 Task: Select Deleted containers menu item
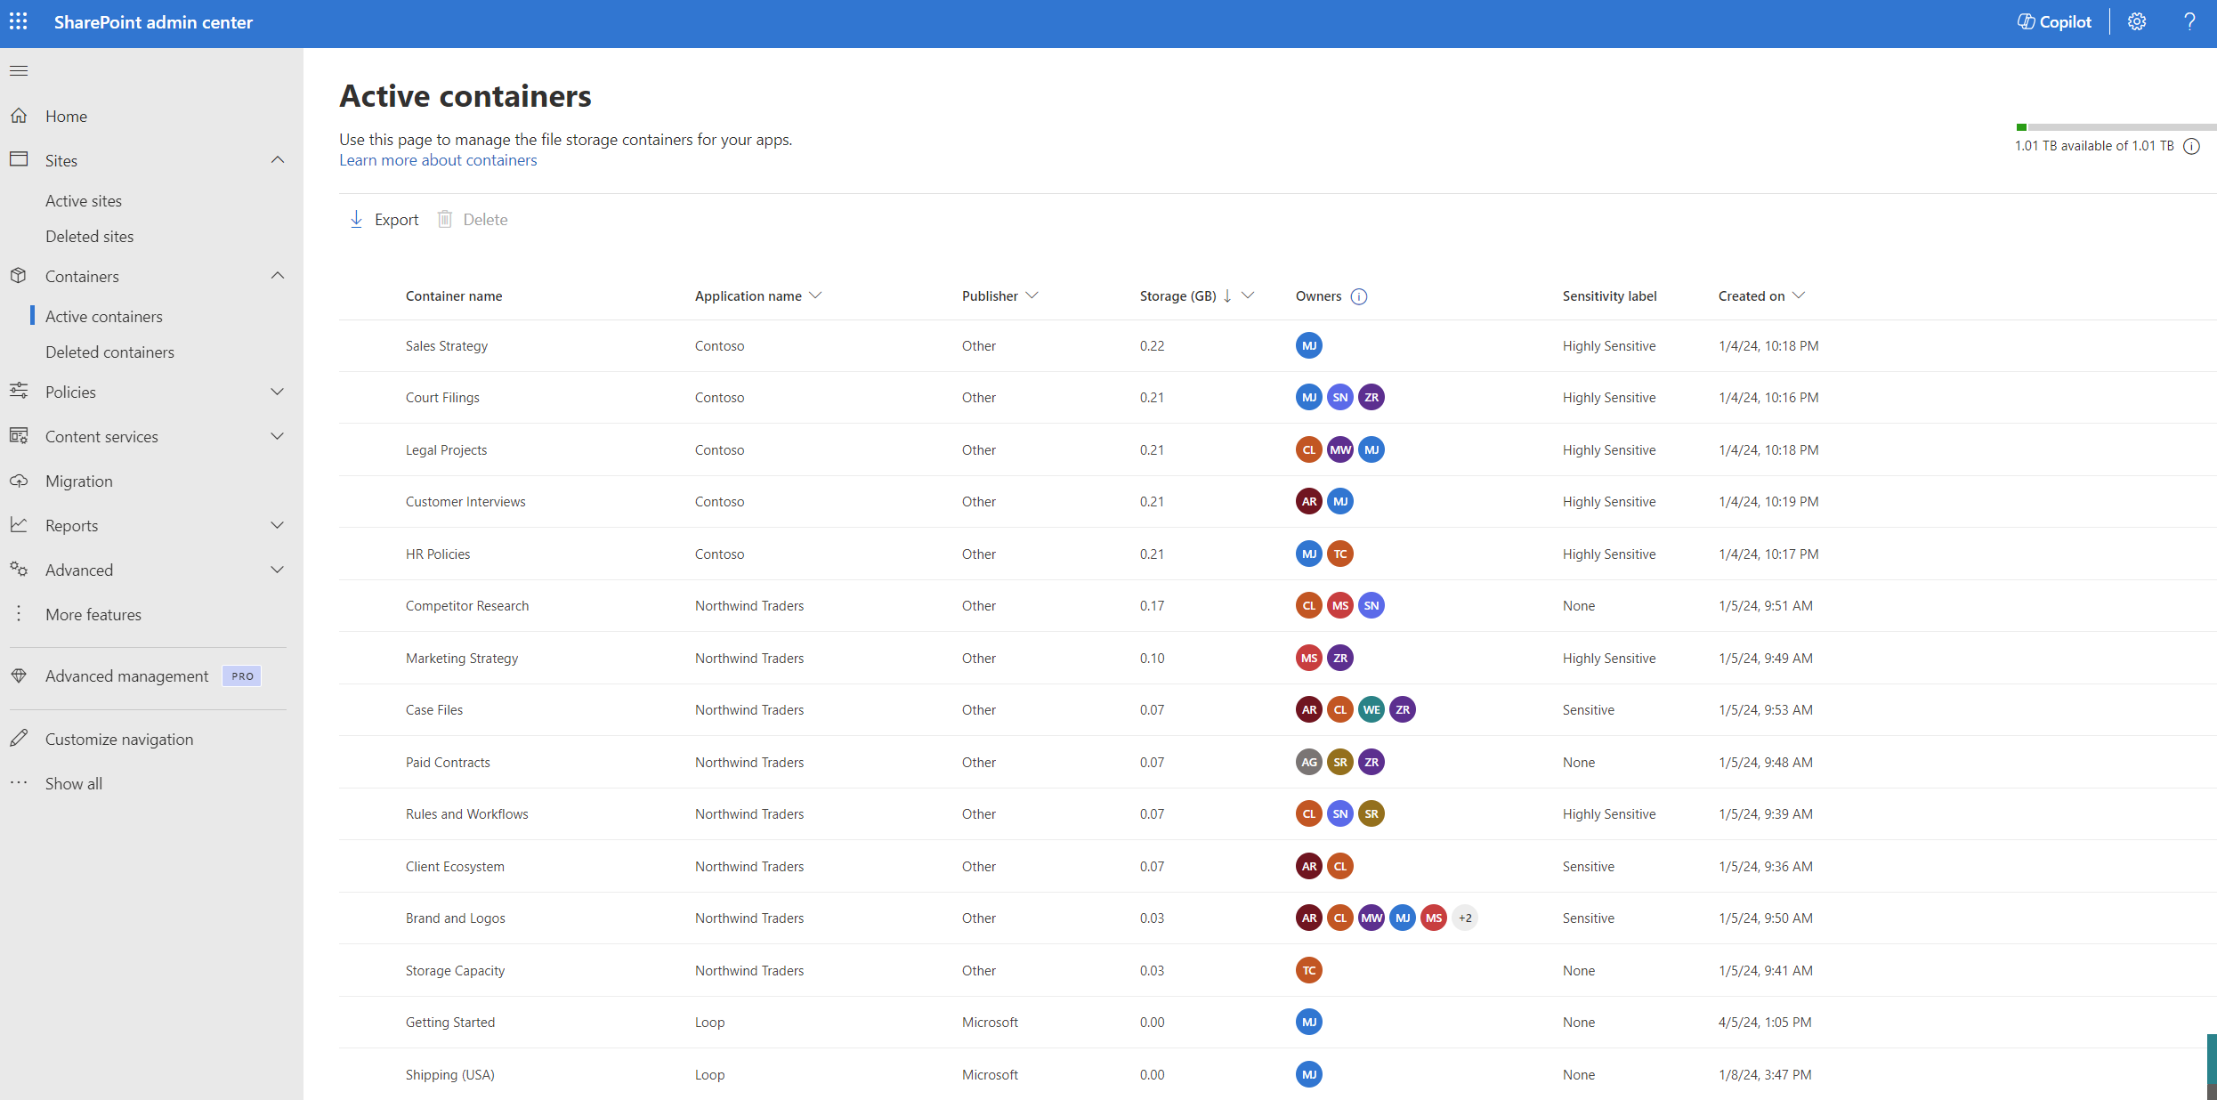coord(109,351)
